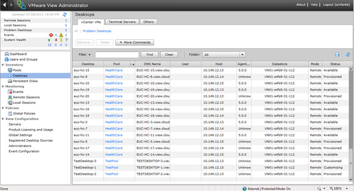Screen dimensions: 354x191
Task: Select the Desktops tree item
Action: [35, 75]
